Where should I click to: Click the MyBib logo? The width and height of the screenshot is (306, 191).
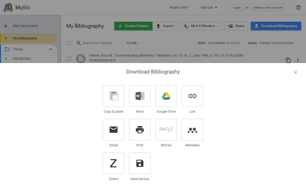[x=17, y=7]
